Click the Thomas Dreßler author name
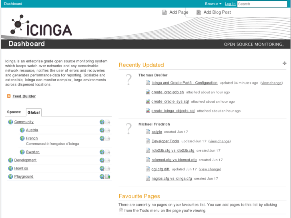 pos(153,75)
